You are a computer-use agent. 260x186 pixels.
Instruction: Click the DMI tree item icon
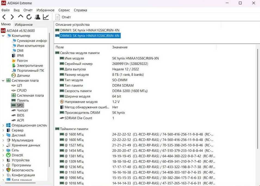(14, 51)
